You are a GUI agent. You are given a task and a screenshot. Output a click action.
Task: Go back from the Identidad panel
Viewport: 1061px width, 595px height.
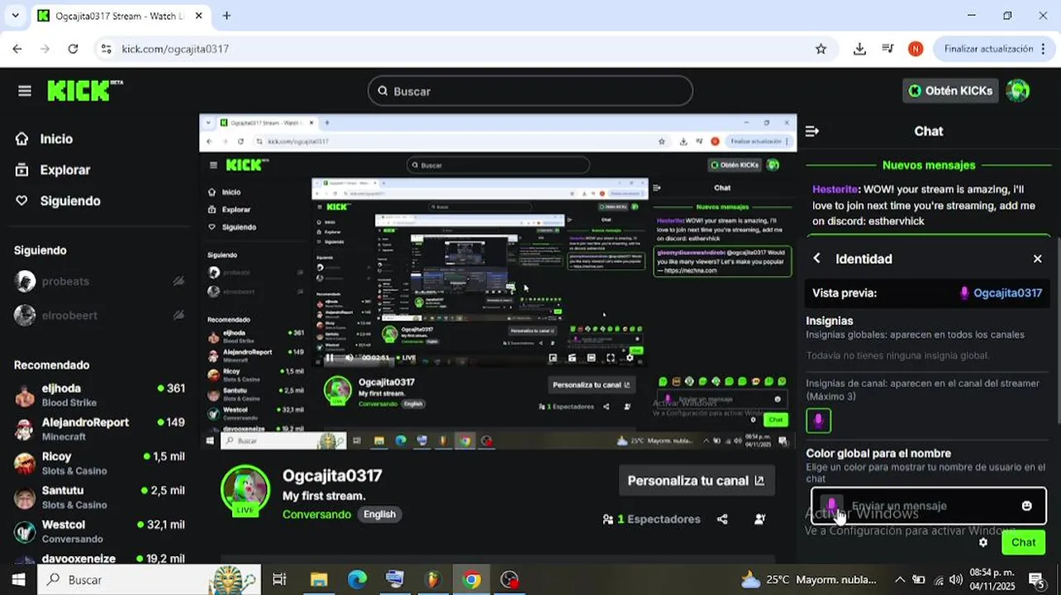[816, 259]
